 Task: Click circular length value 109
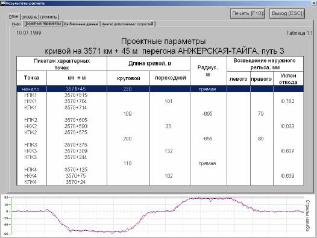pyautogui.click(x=127, y=114)
